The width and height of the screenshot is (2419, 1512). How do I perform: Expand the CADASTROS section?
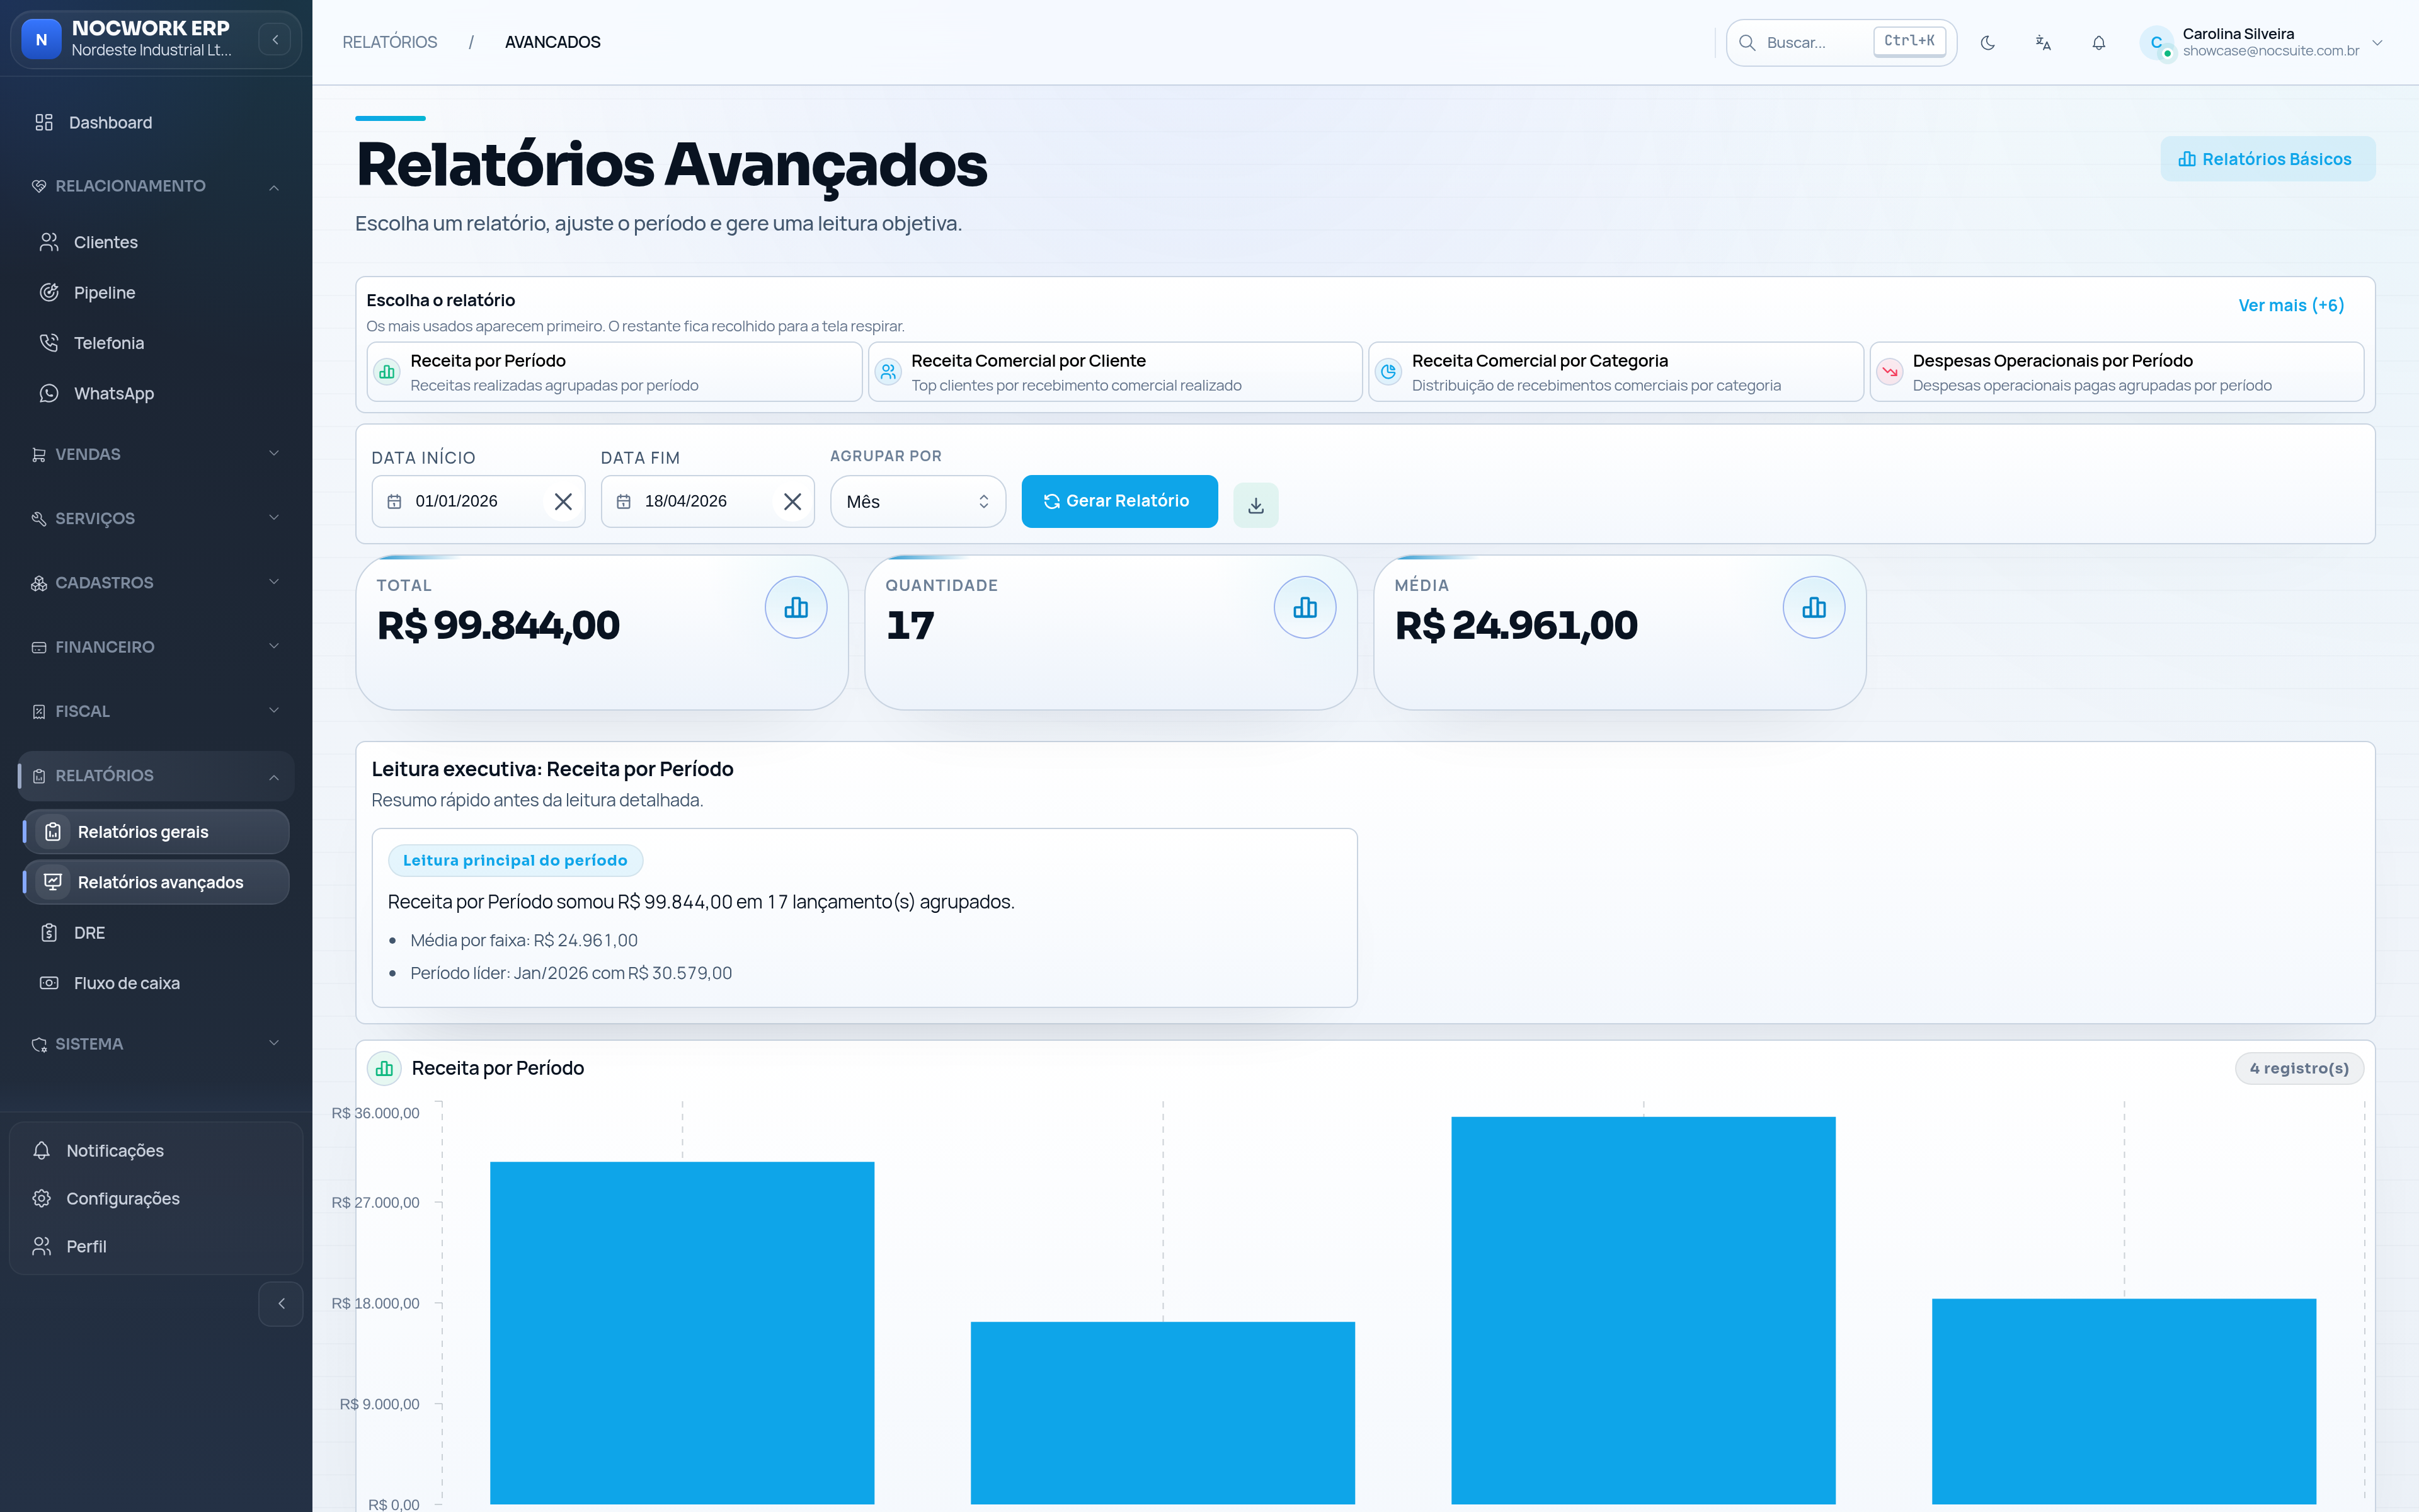(x=156, y=583)
